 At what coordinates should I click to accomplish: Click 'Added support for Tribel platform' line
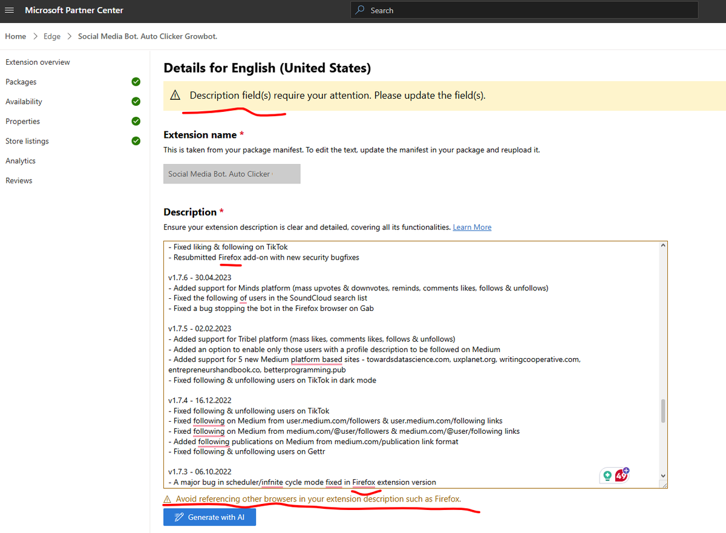(312, 339)
